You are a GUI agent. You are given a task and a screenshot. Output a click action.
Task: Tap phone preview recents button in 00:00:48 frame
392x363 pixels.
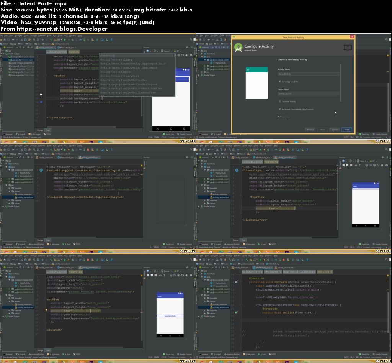[x=184, y=129]
